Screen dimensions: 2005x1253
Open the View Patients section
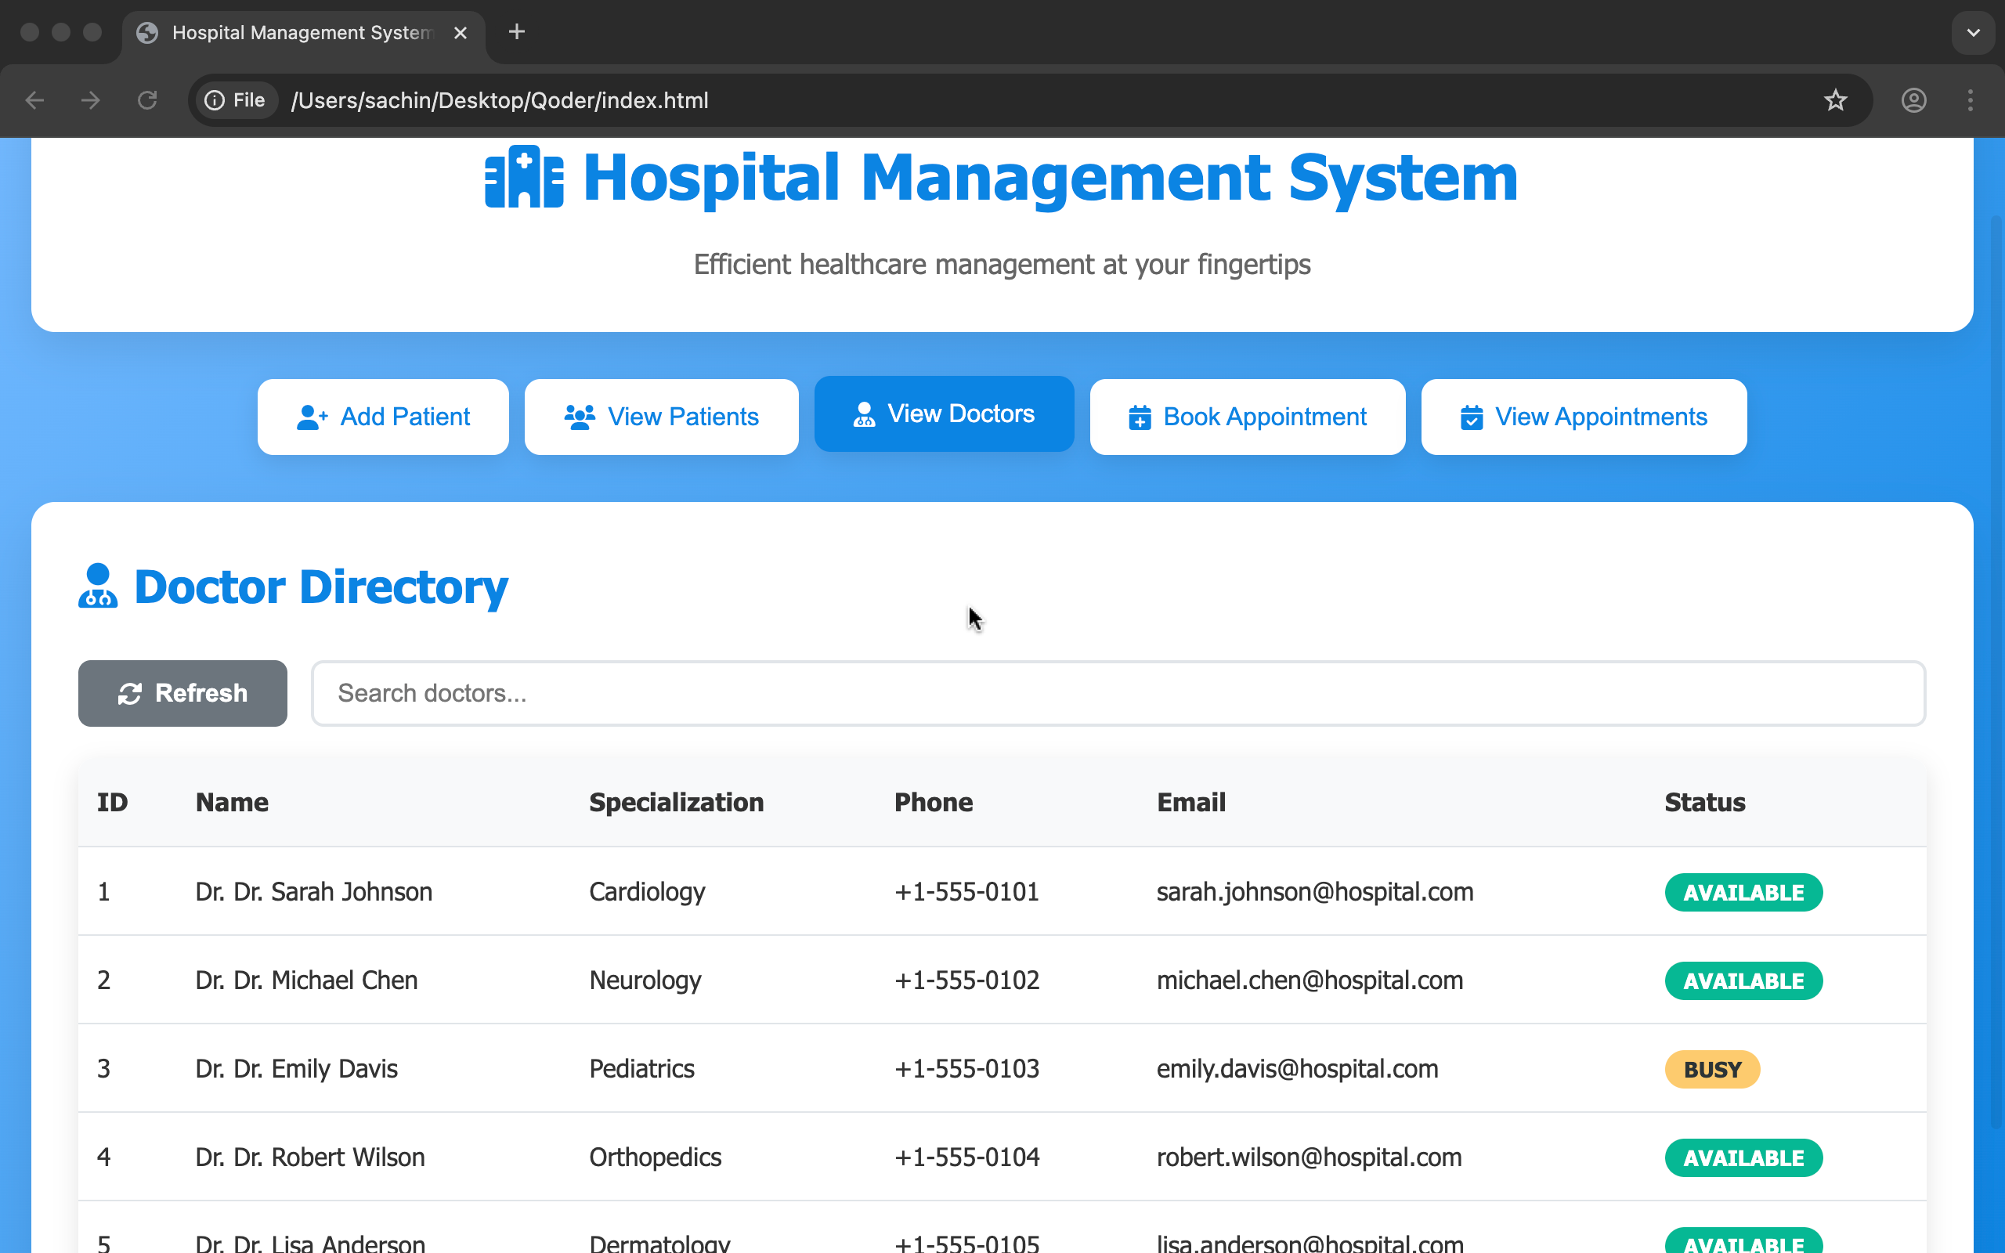[661, 417]
